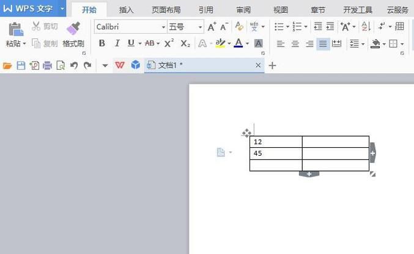Click the Cut (剪切) scissors button
Screen dimensions: 414x254
(x=45, y=26)
